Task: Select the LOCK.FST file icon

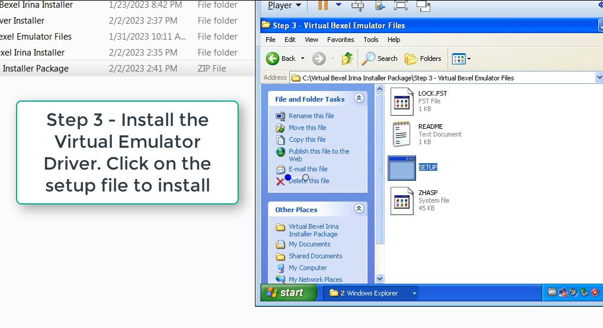Action: 402,102
